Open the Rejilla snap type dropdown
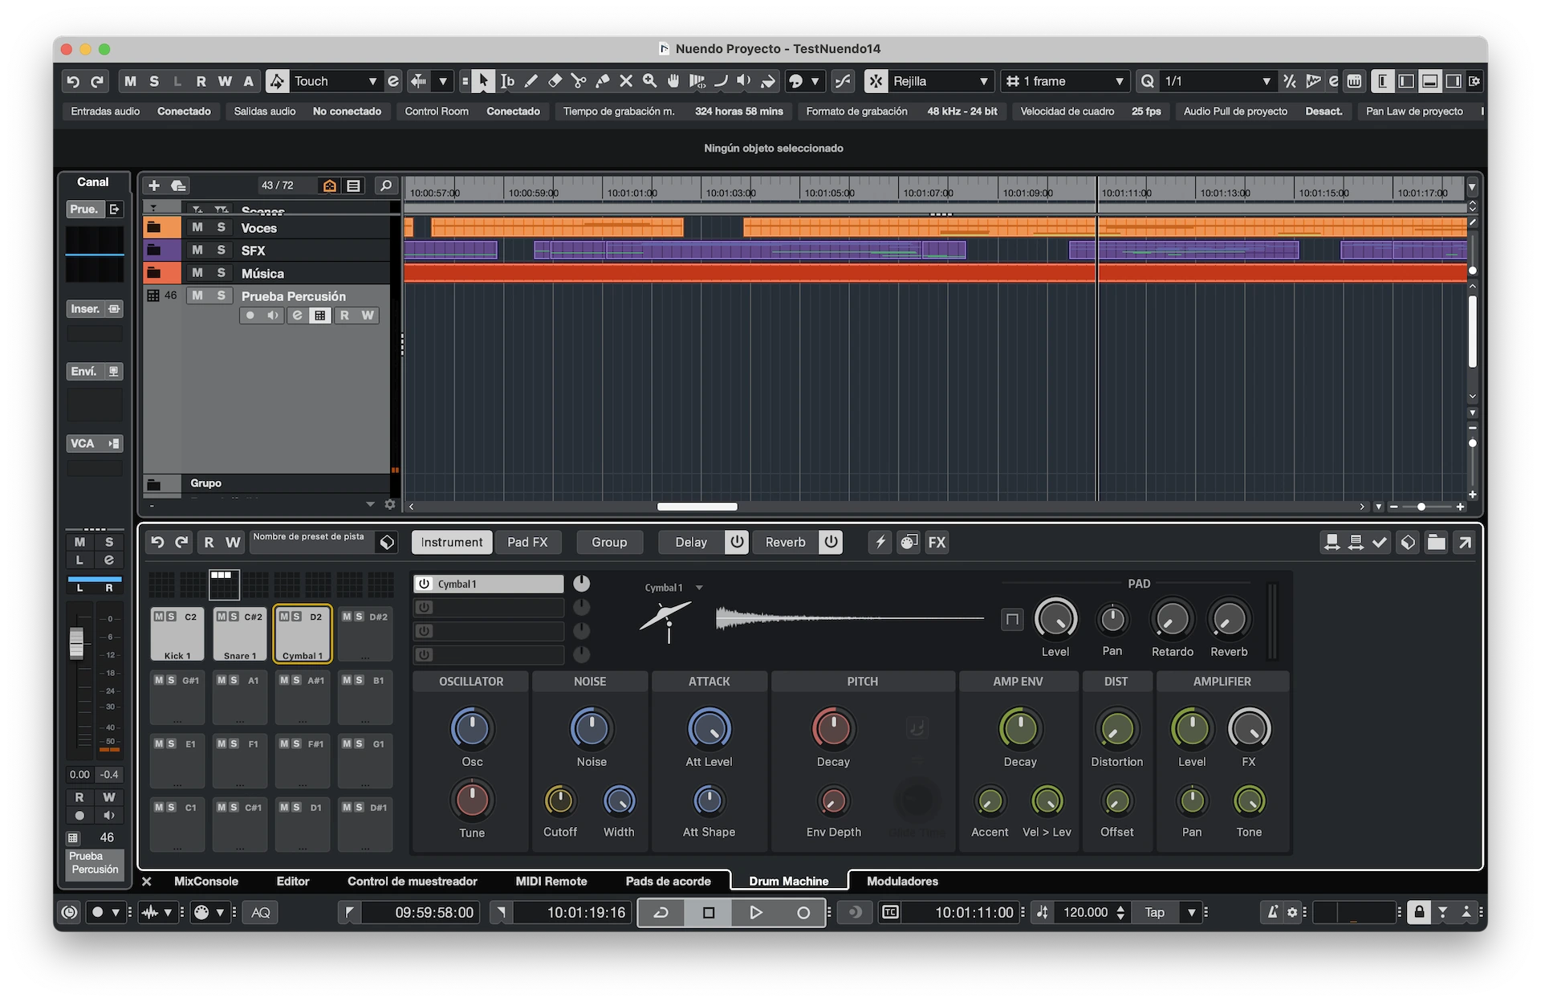This screenshot has height=1002, width=1541. [983, 81]
